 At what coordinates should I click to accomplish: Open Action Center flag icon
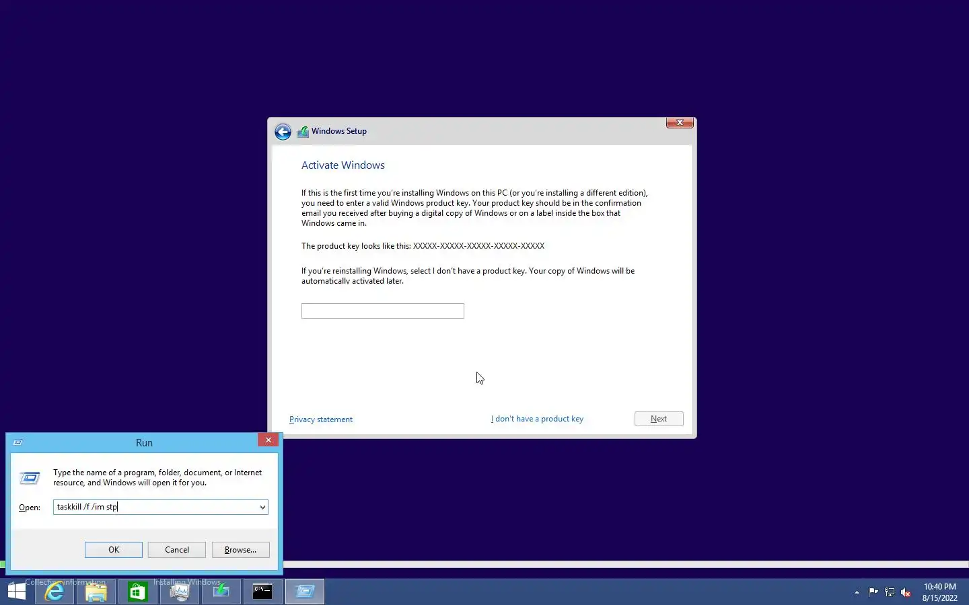(x=873, y=592)
